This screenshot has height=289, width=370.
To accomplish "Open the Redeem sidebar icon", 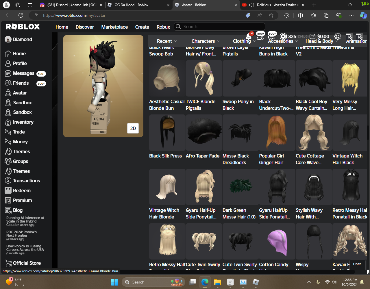I will 8,190.
